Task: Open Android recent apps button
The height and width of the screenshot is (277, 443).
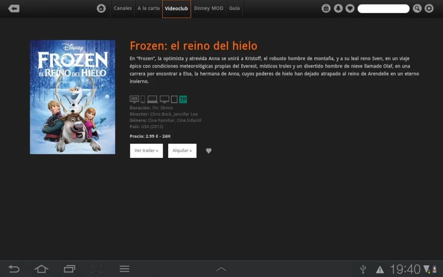Action: (70, 269)
